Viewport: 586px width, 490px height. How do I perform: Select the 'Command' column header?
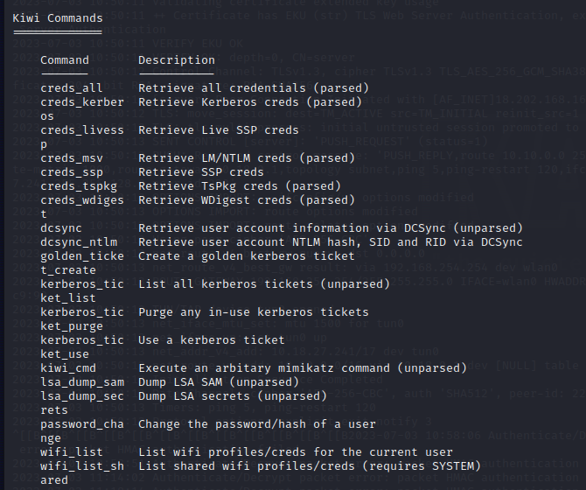pyautogui.click(x=65, y=60)
